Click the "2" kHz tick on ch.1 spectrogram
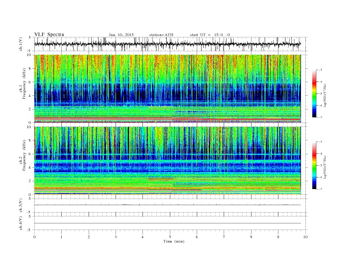Screen dimensions: 344x266 tap(30, 109)
